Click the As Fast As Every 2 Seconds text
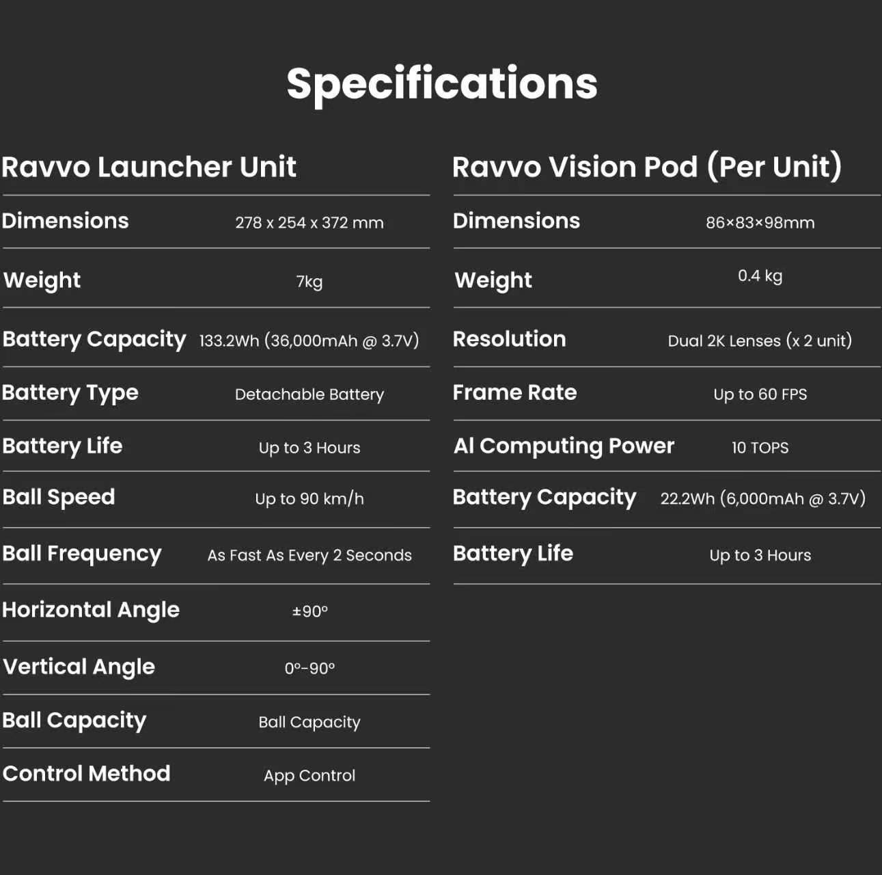The image size is (882, 875). (x=309, y=555)
